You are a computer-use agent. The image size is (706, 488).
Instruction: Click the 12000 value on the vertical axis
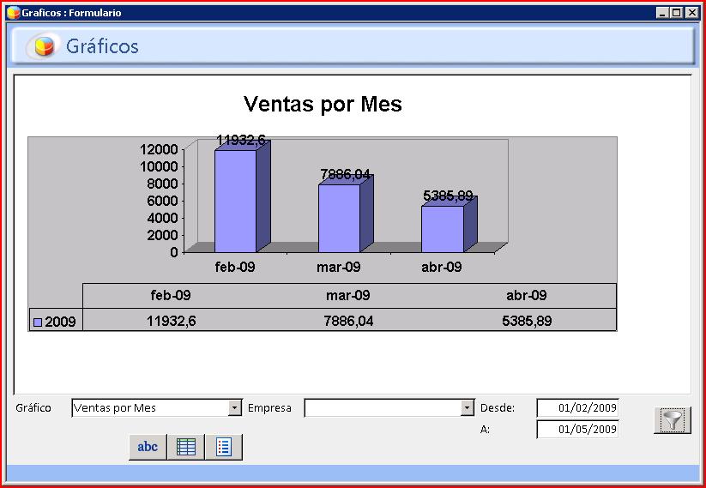pos(159,149)
